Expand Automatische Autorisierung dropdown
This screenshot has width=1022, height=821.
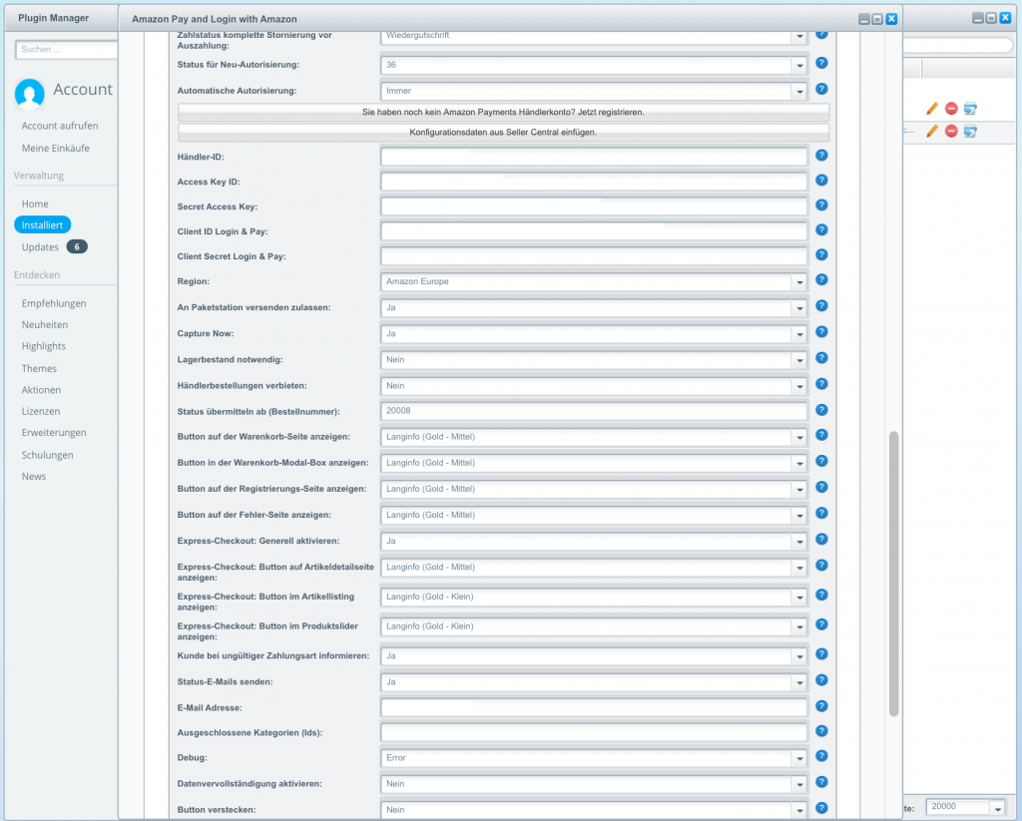tap(799, 91)
